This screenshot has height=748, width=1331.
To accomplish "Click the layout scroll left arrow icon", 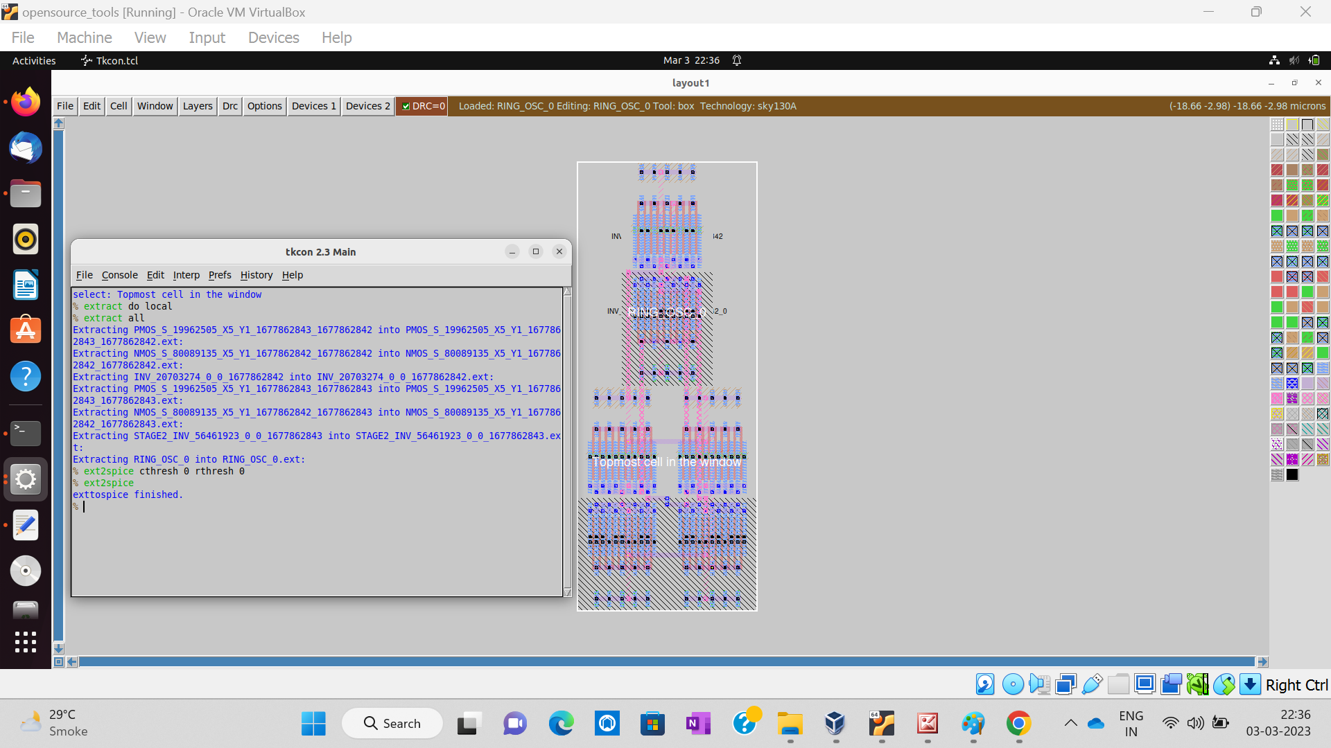I will [72, 662].
